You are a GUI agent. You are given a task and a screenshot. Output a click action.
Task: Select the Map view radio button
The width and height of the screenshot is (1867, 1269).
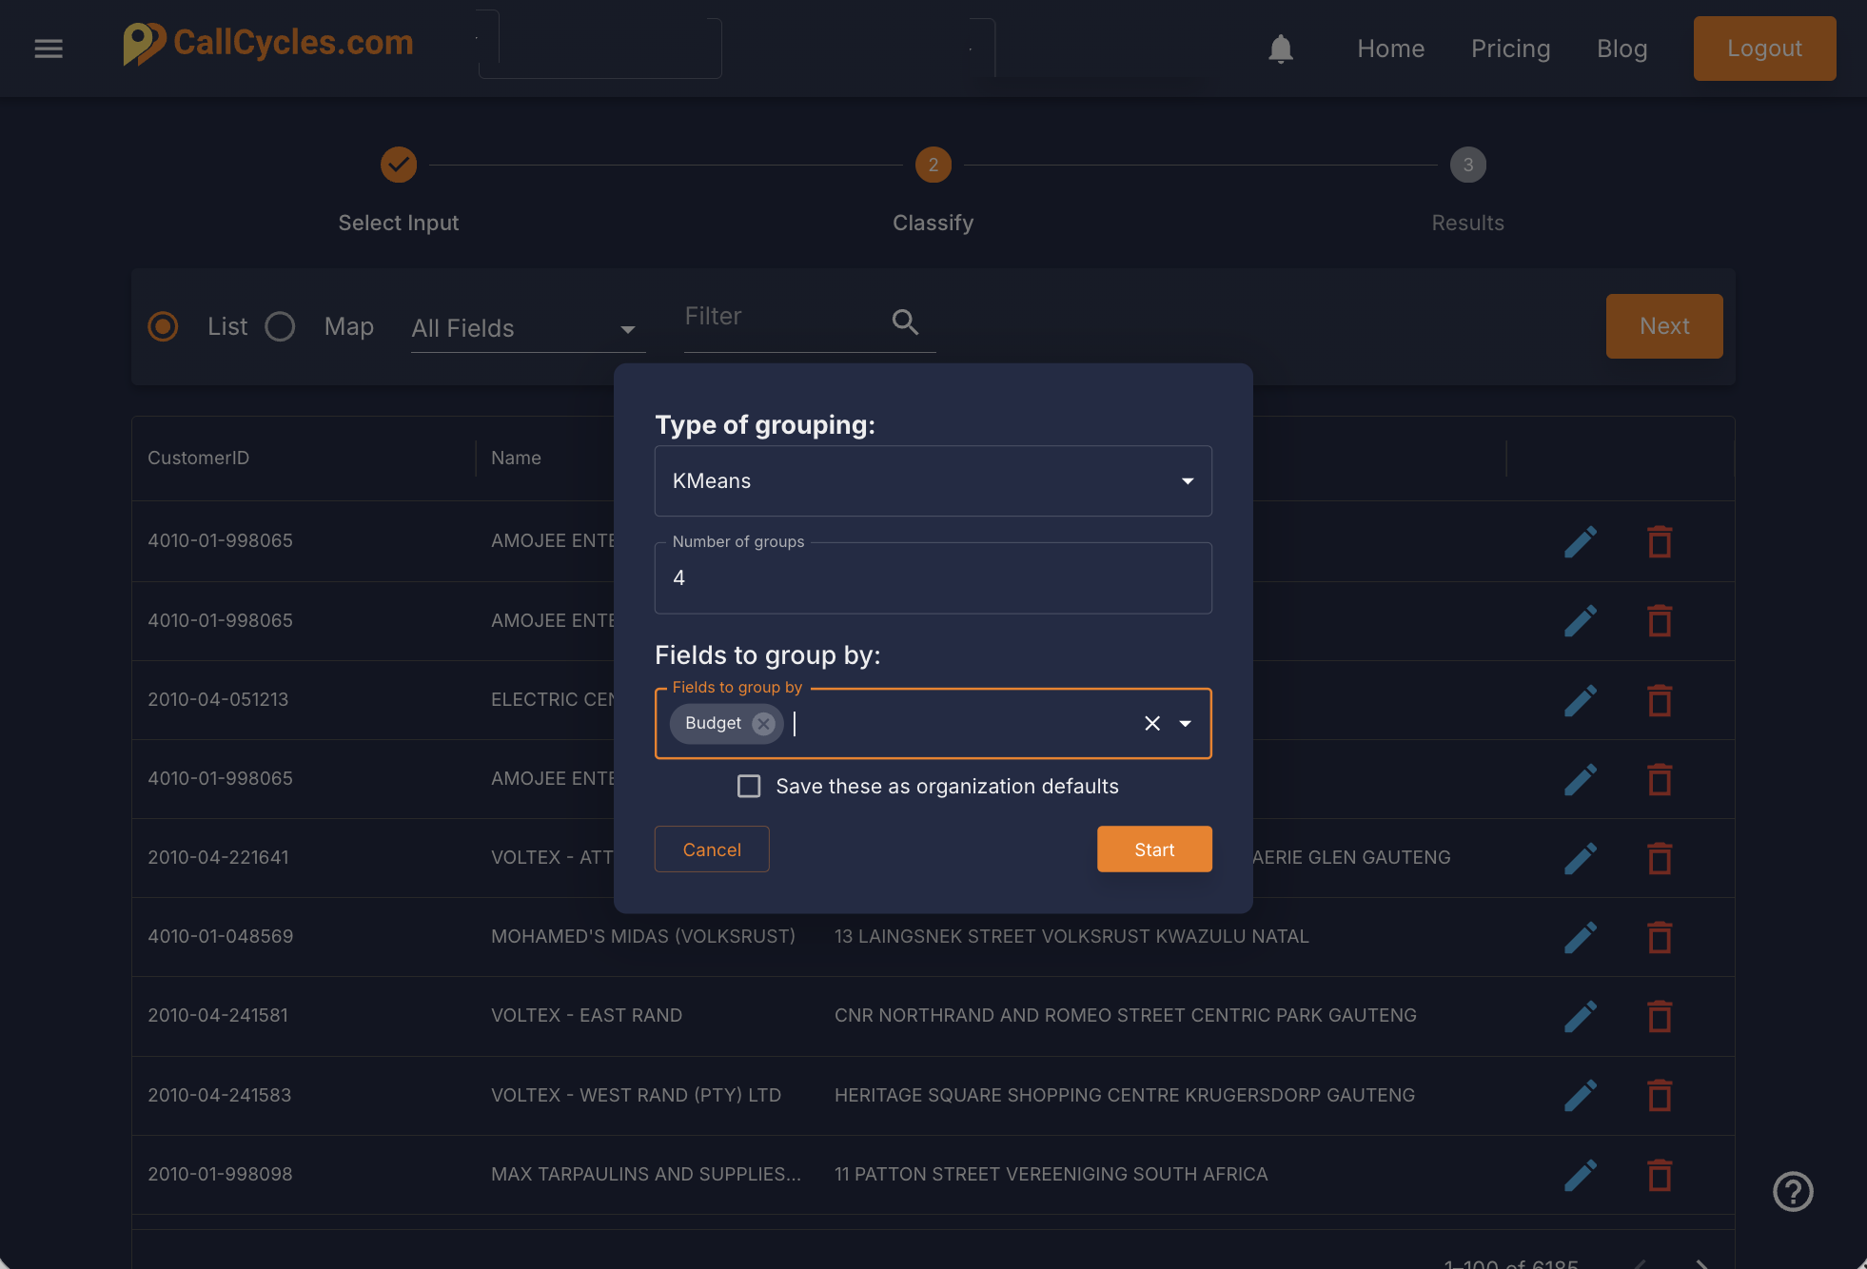280,326
